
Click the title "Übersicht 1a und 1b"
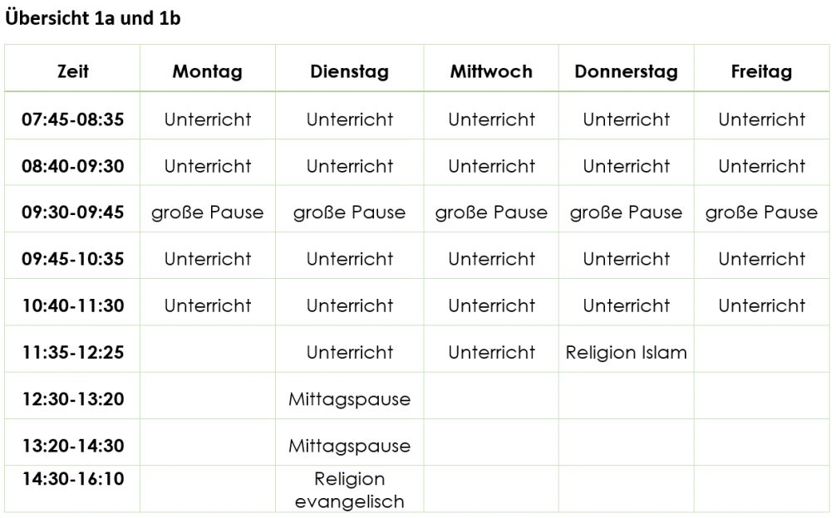click(93, 19)
